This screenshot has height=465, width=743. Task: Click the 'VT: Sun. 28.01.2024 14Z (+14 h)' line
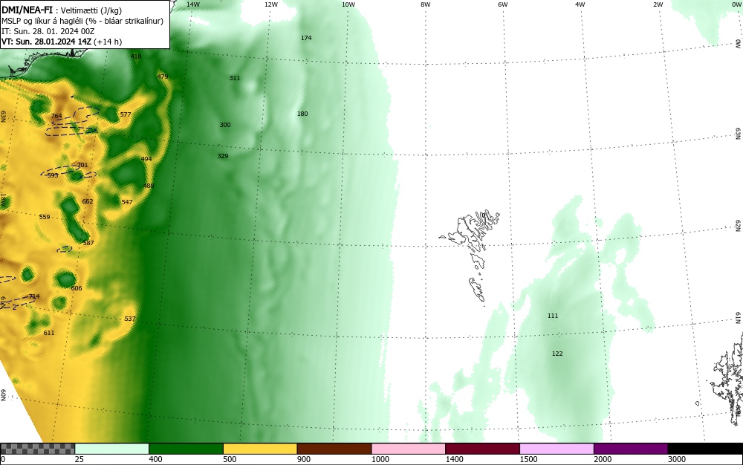[x=62, y=42]
